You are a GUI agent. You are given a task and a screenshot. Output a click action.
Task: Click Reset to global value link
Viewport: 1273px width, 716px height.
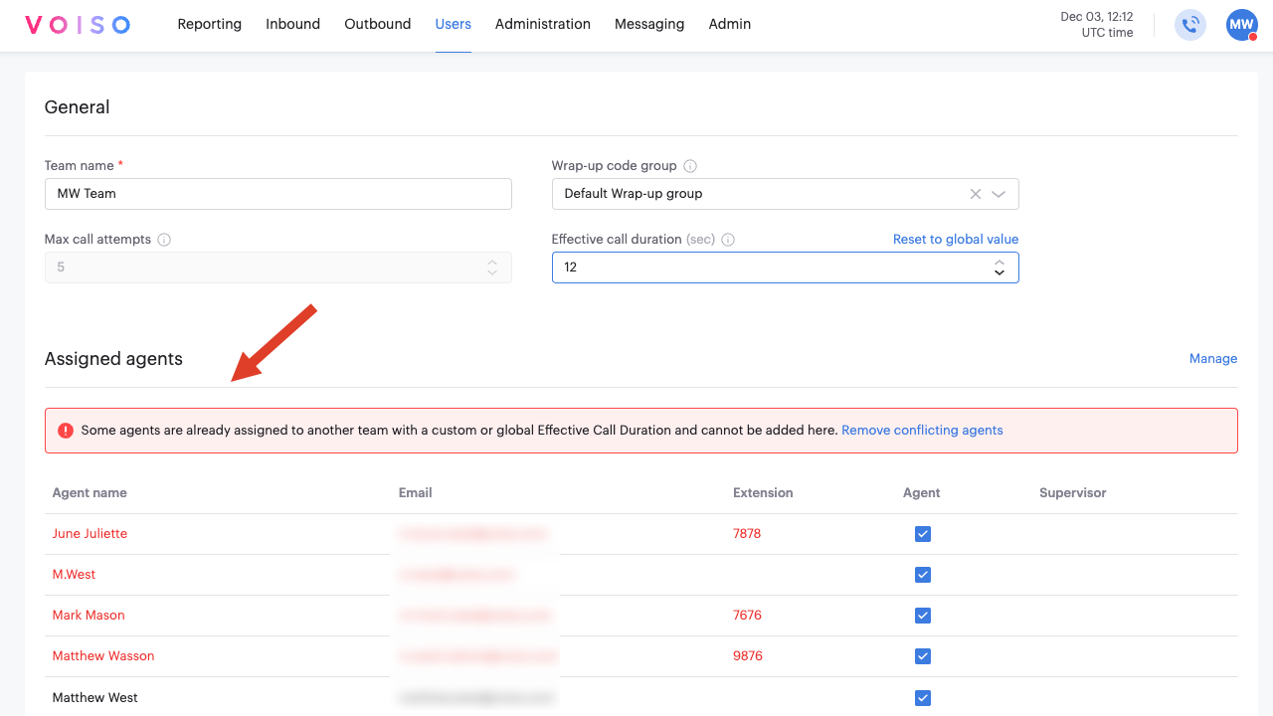click(x=955, y=240)
